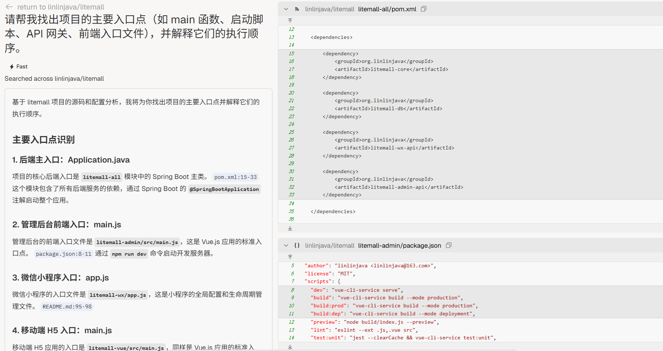Screen dimensions: 663x351
Task: Click the XML file type icon for pom.xml
Action: [x=297, y=9]
